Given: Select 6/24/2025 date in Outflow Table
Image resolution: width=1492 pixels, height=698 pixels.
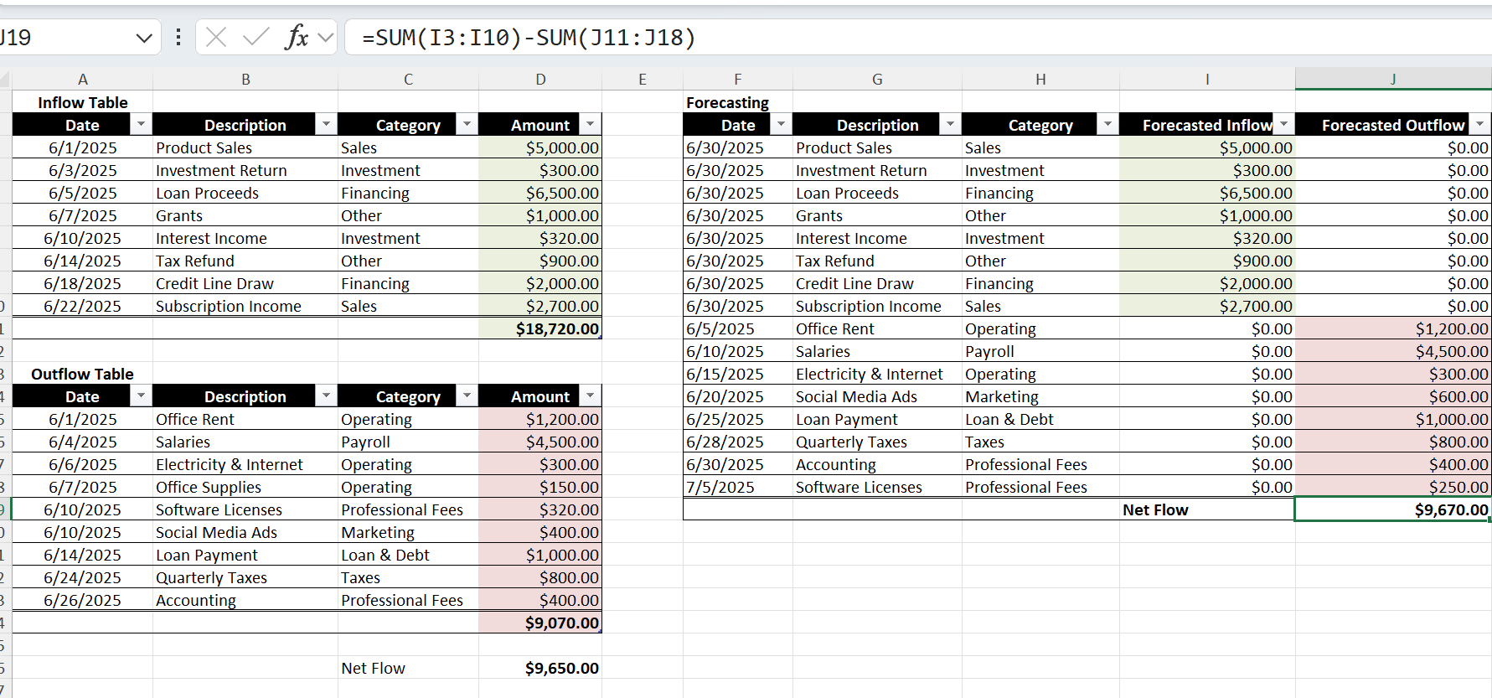Looking at the screenshot, I should point(82,577).
